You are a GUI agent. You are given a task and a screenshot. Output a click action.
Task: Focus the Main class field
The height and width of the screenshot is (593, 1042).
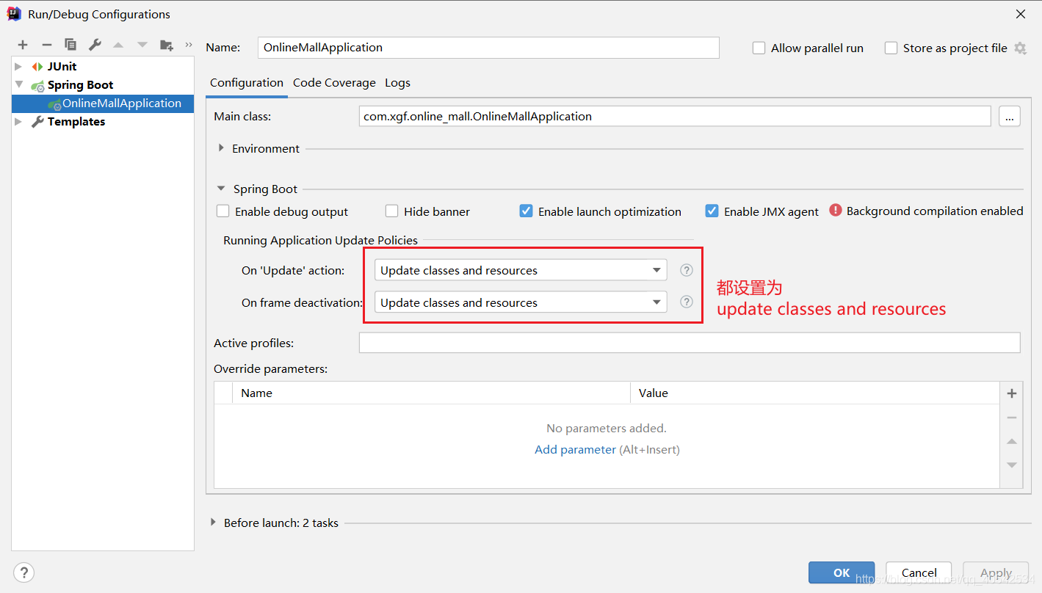[x=675, y=116]
